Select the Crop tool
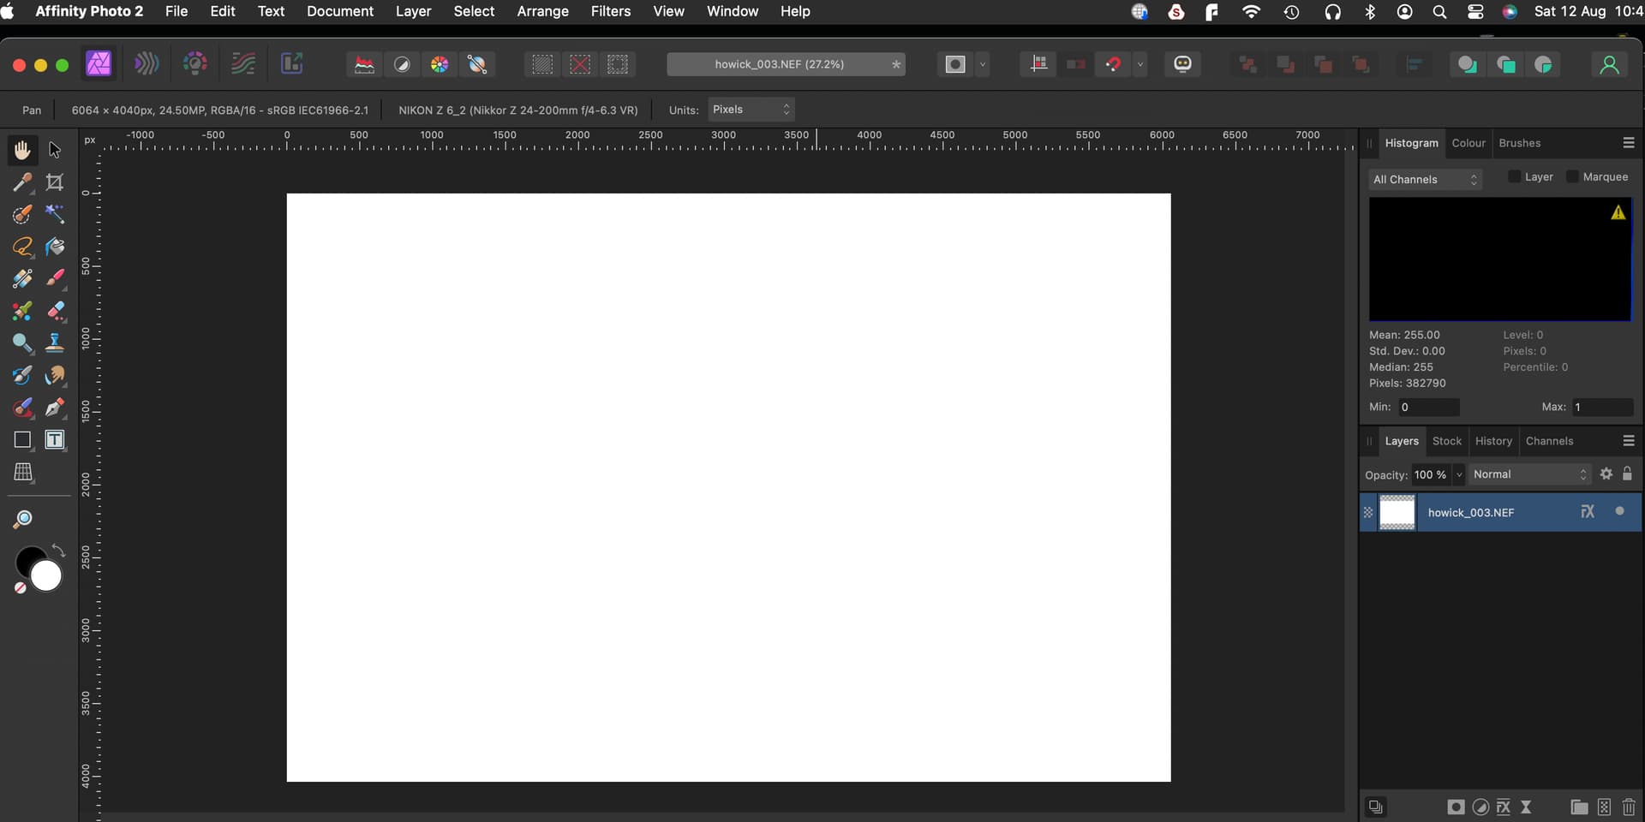Viewport: 1645px width, 822px height. pos(55,182)
